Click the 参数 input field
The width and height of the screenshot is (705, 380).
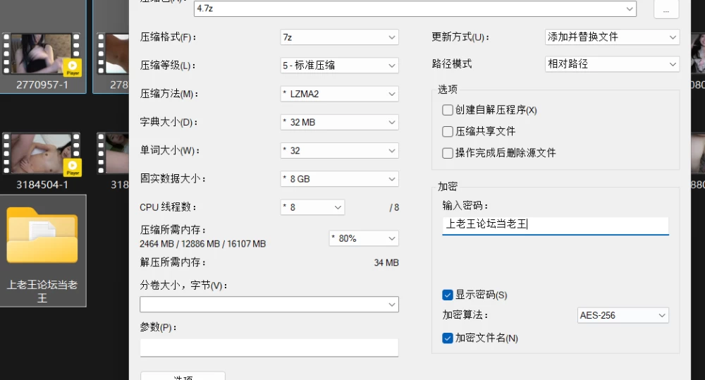point(269,348)
